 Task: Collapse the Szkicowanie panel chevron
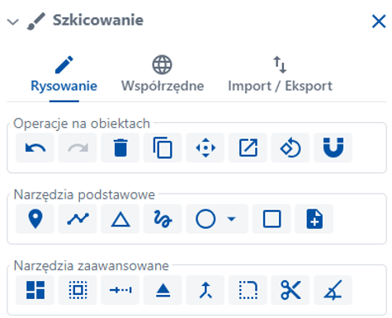click(12, 21)
